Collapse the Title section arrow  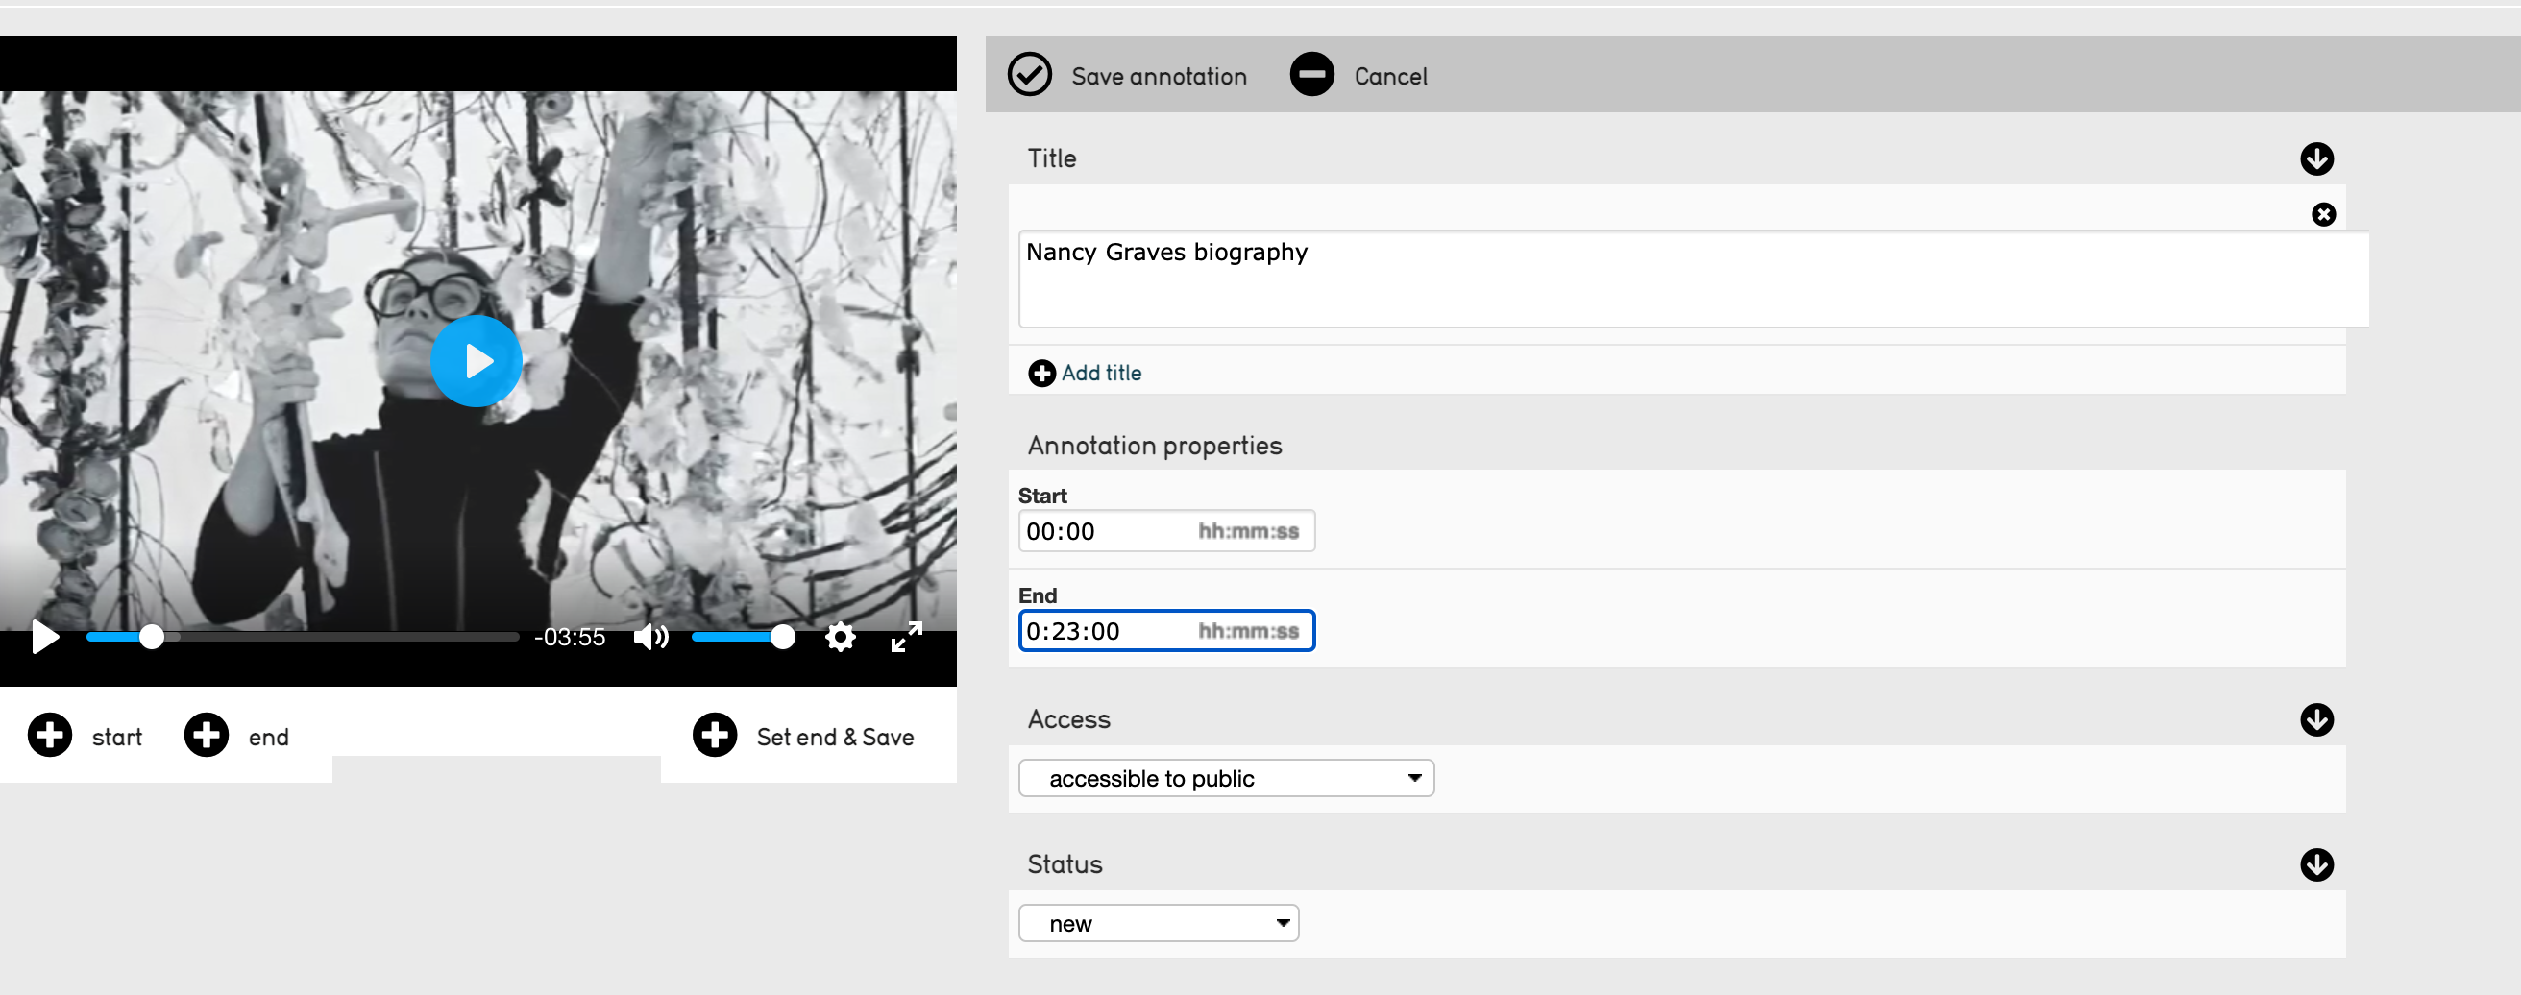2316,159
